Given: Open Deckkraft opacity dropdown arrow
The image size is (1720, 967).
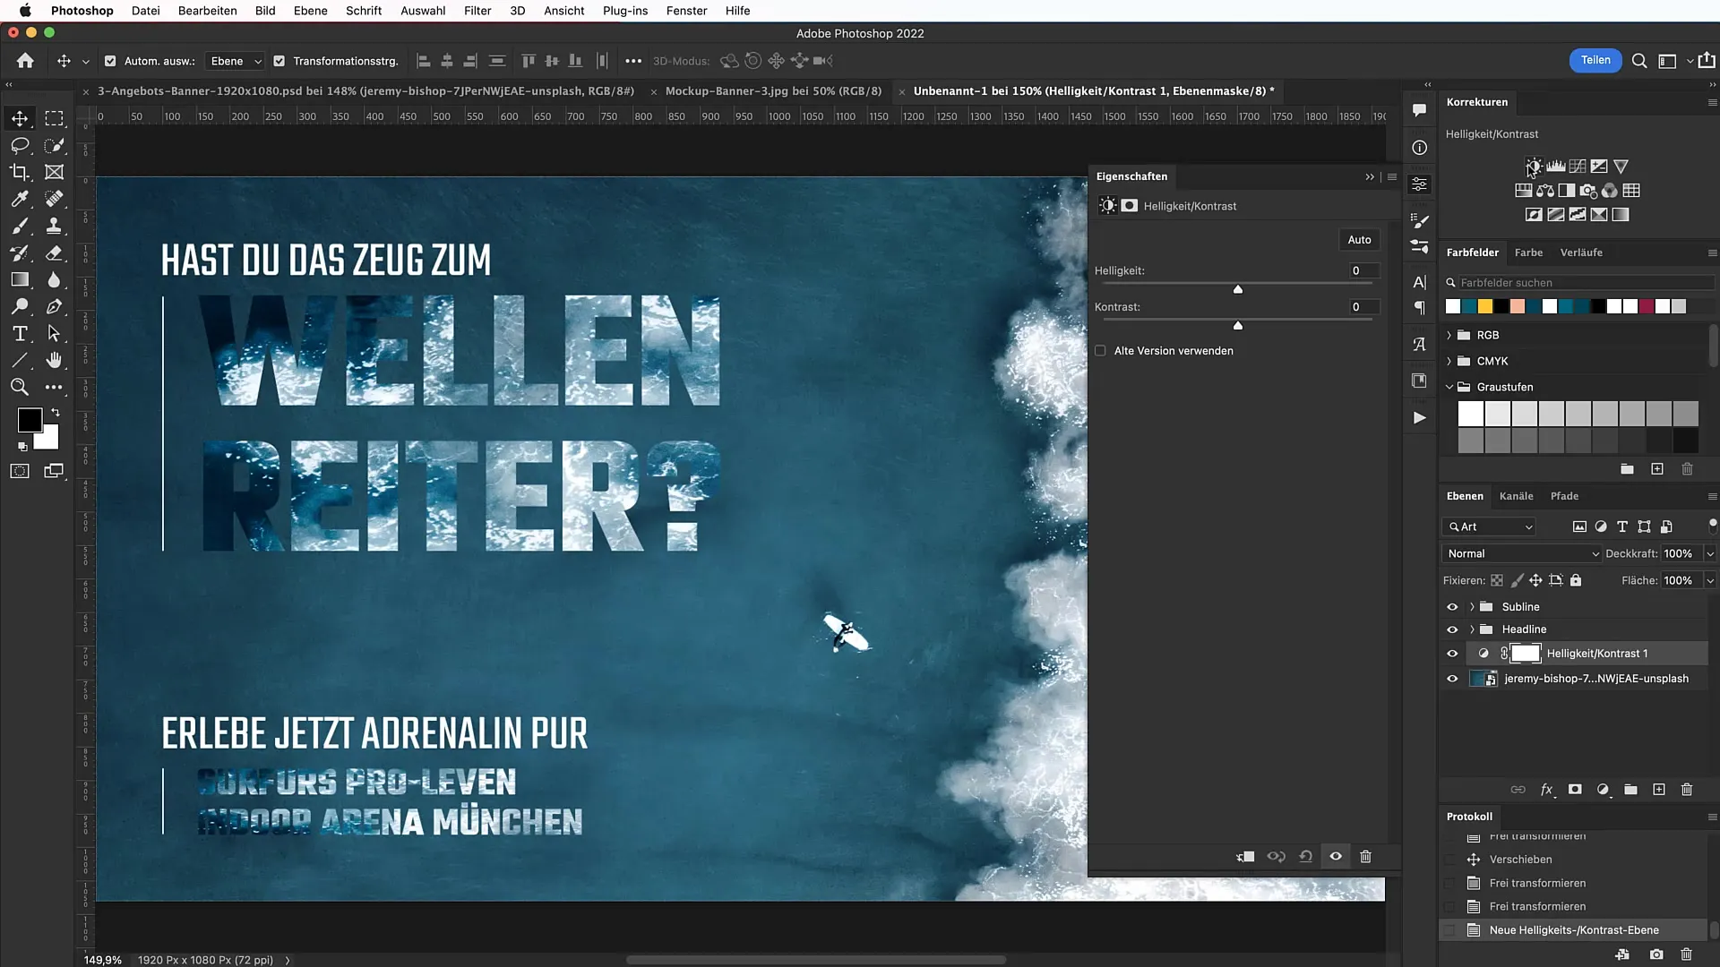Looking at the screenshot, I should coord(1709,553).
